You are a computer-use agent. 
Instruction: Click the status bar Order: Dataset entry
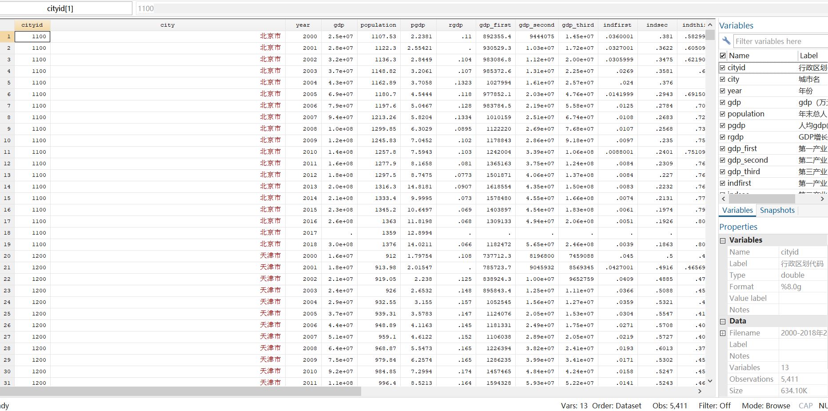[617, 406]
